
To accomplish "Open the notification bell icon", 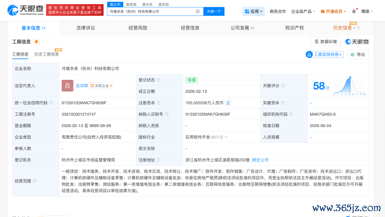I will (354, 11).
